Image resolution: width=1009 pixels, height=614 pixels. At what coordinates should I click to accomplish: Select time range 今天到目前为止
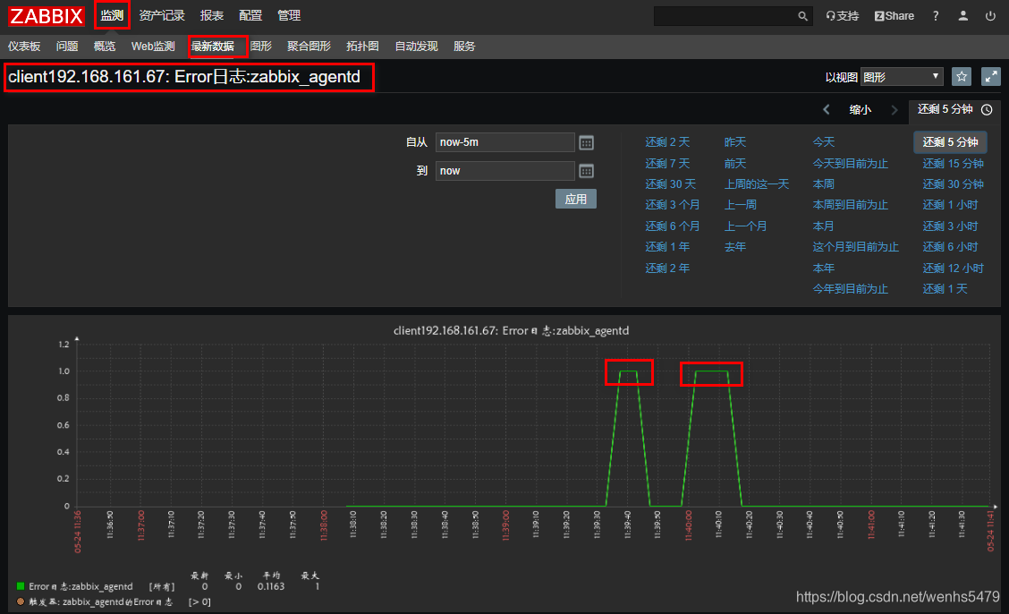coord(850,164)
